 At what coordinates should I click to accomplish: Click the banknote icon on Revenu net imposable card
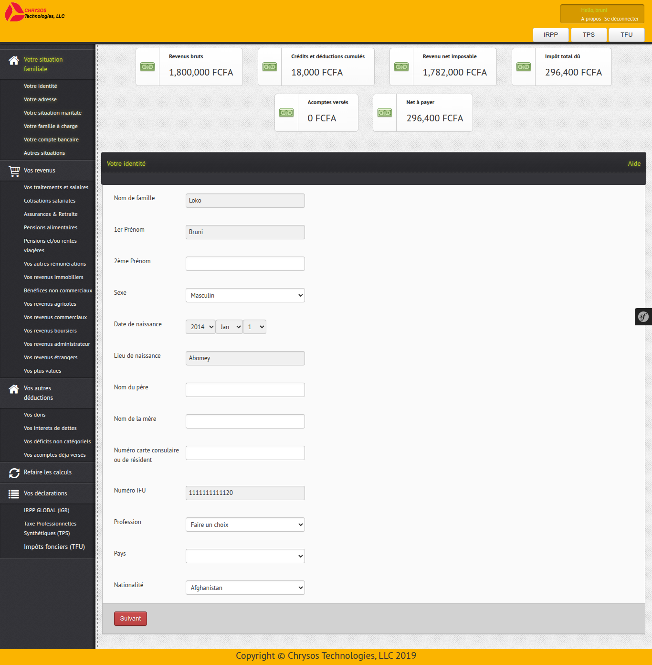(x=401, y=67)
